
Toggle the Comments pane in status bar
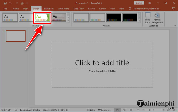point(104,110)
